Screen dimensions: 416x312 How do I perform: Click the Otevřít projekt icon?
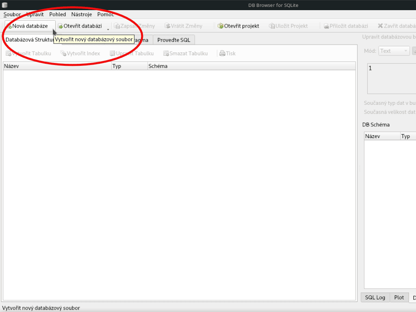pos(221,26)
